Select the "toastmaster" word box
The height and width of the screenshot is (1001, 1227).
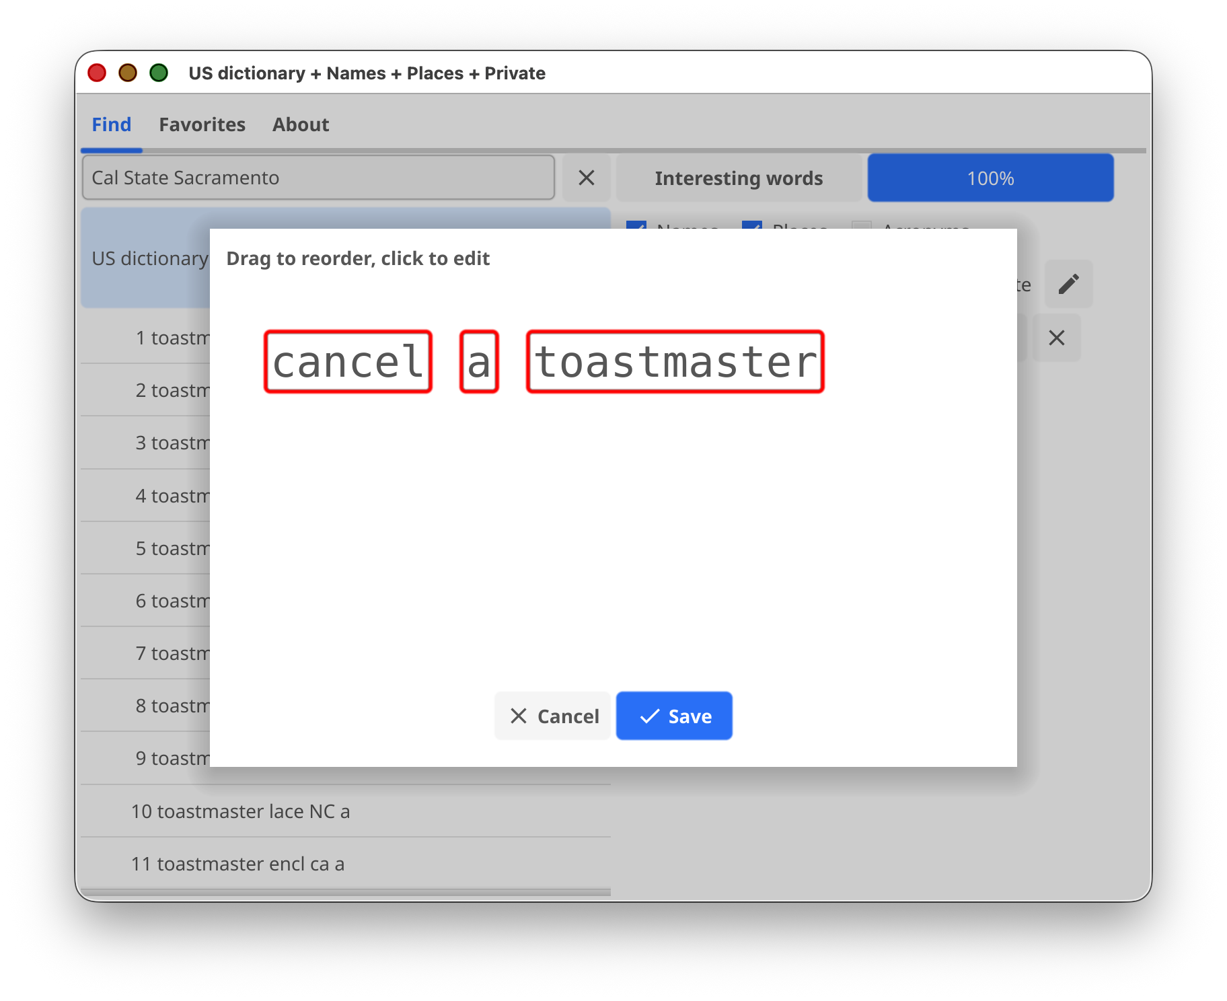point(675,362)
